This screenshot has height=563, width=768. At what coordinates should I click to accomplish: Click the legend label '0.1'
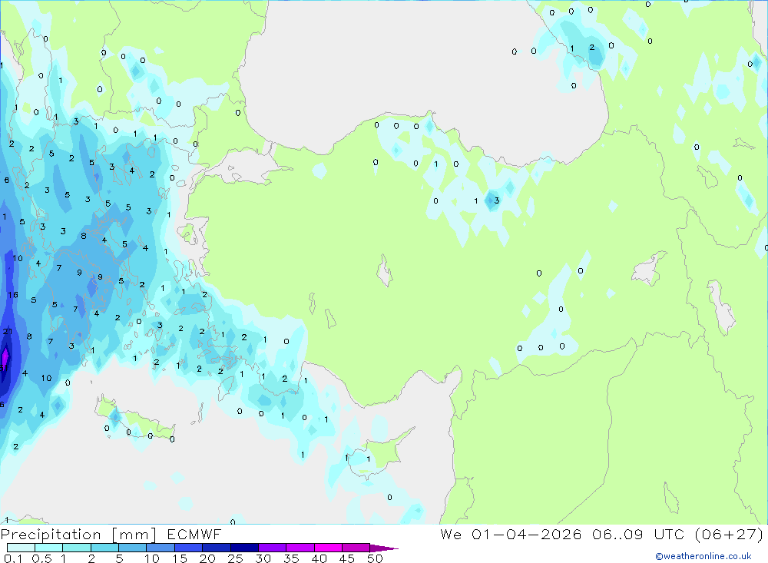[x=13, y=558]
